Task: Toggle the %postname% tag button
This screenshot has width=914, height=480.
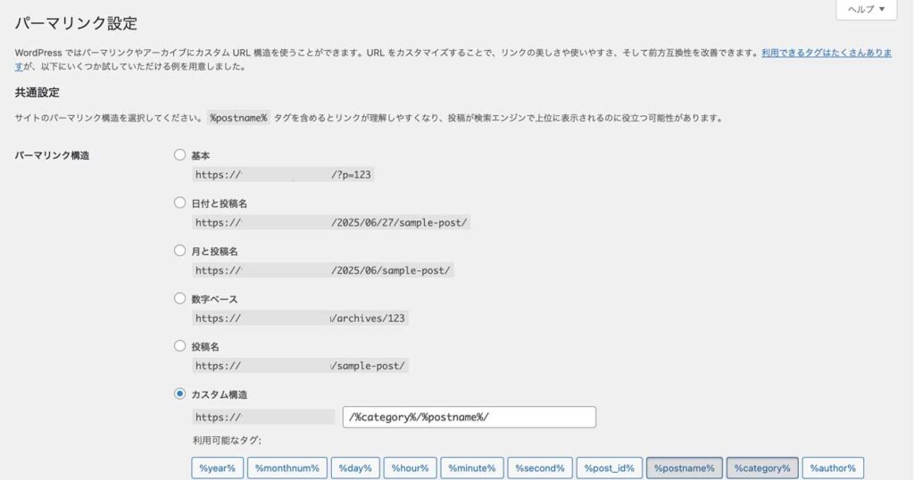Action: click(685, 468)
